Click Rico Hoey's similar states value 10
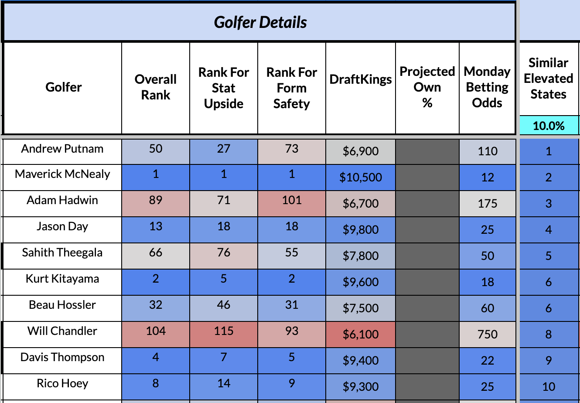The width and height of the screenshot is (580, 403). pyautogui.click(x=548, y=387)
